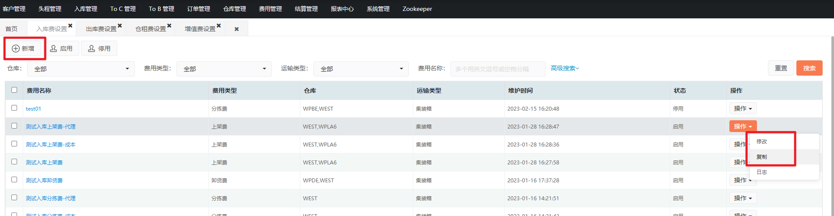Image resolution: width=834 pixels, height=216 pixels.
Task: Collapse the orange 操作 dropdown
Action: [x=743, y=126]
